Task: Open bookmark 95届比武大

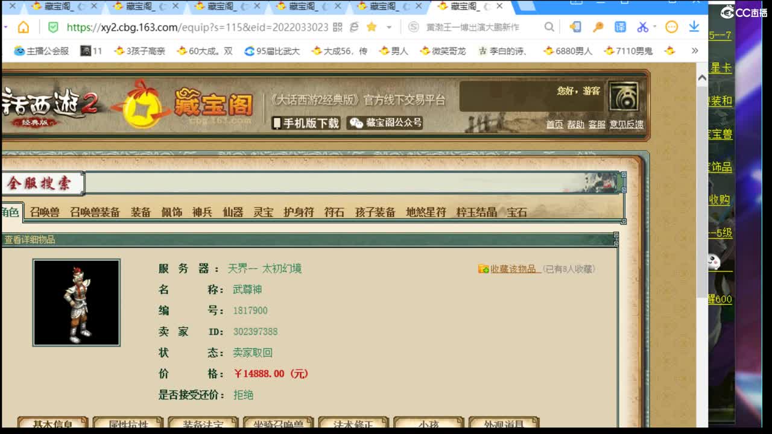Action: tap(272, 51)
